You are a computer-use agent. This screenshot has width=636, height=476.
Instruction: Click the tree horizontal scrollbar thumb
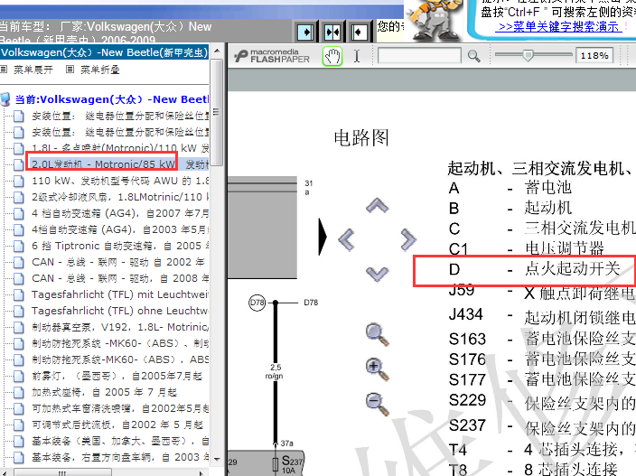click(x=62, y=472)
